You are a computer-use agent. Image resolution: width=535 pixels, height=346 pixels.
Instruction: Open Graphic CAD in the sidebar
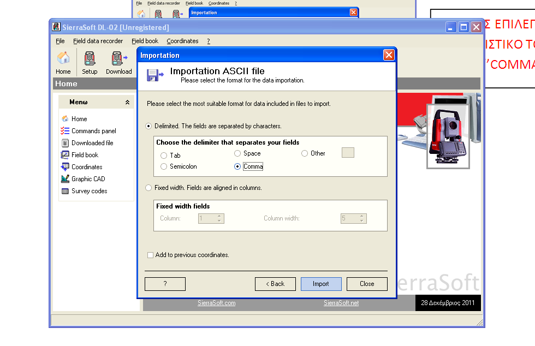point(88,179)
